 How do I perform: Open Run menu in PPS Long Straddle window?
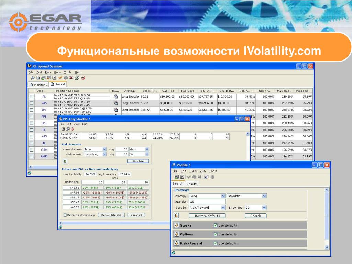pyautogui.click(x=85, y=124)
